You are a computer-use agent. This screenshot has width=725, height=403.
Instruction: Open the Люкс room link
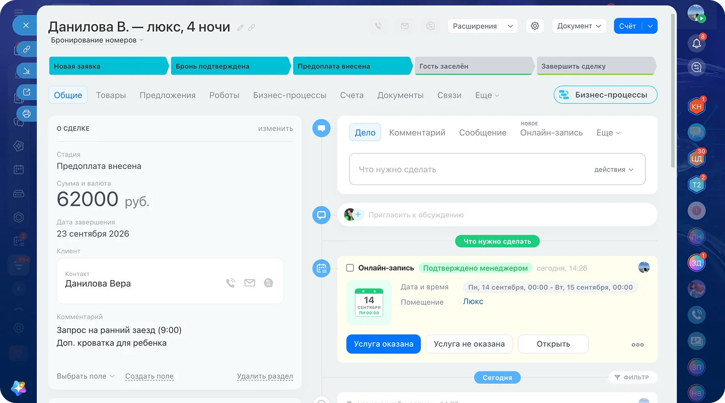[473, 301]
